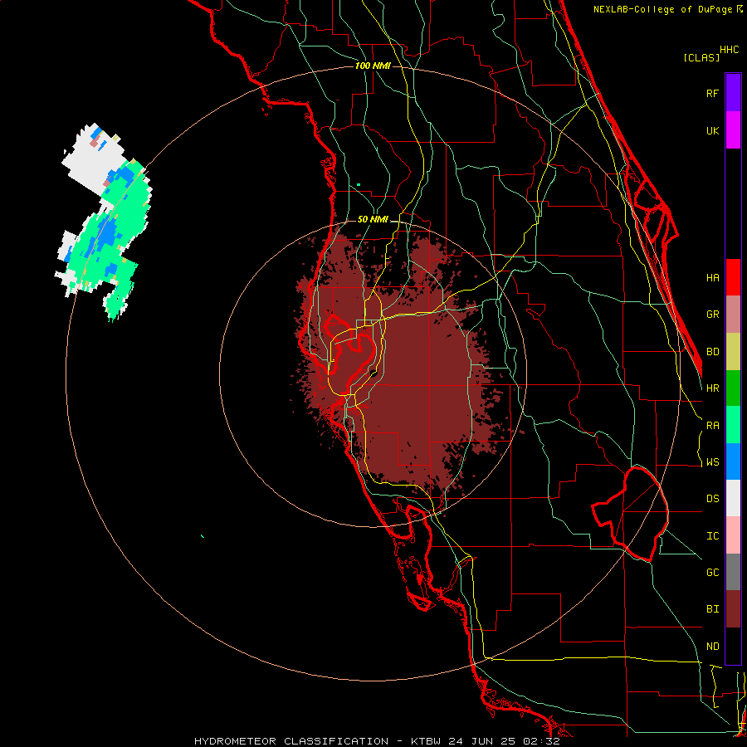The height and width of the screenshot is (747, 747).
Task: Click the 'DS' legend label
Action: pyautogui.click(x=712, y=499)
